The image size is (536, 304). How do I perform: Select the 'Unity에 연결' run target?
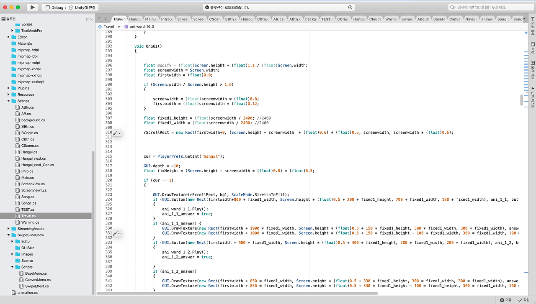(82, 8)
